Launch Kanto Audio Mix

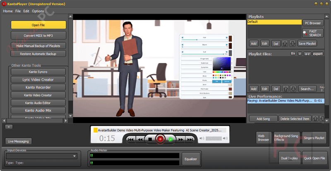(x=38, y=110)
